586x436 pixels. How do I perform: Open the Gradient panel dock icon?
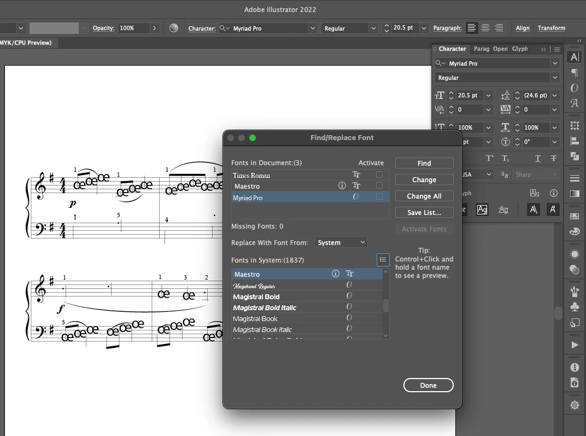(575, 193)
